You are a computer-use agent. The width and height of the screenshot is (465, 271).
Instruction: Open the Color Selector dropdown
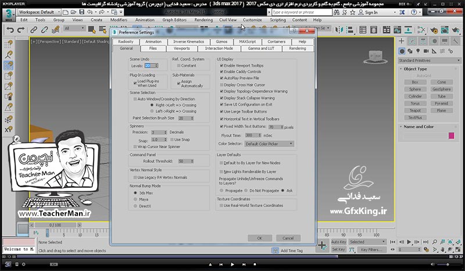tap(269, 144)
